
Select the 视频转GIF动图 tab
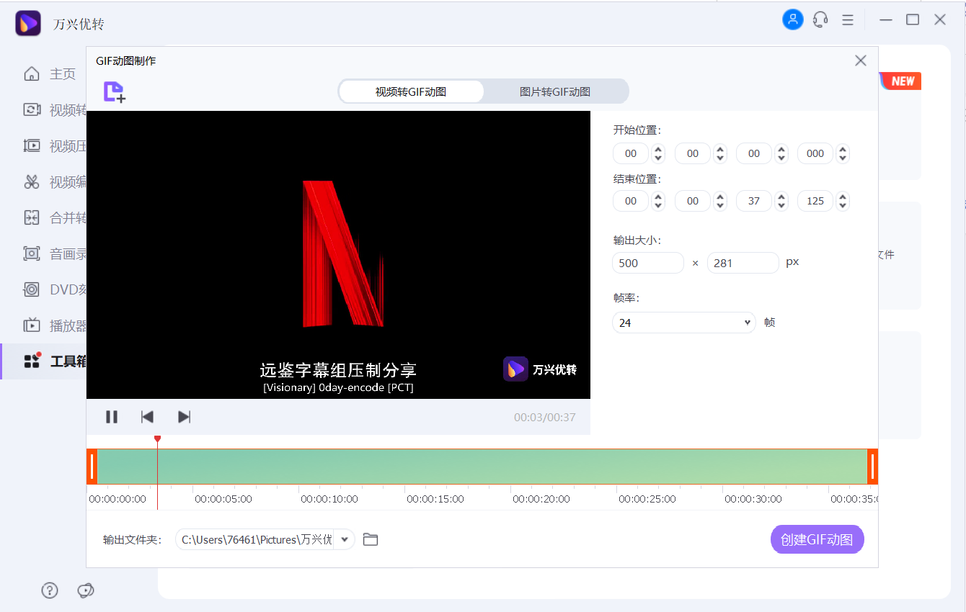click(411, 91)
